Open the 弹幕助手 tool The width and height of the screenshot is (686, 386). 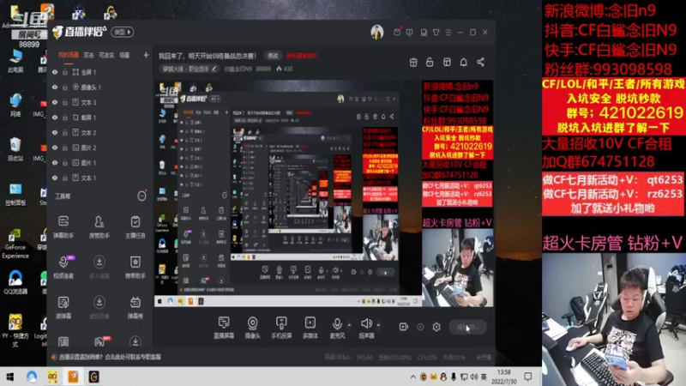(x=63, y=226)
